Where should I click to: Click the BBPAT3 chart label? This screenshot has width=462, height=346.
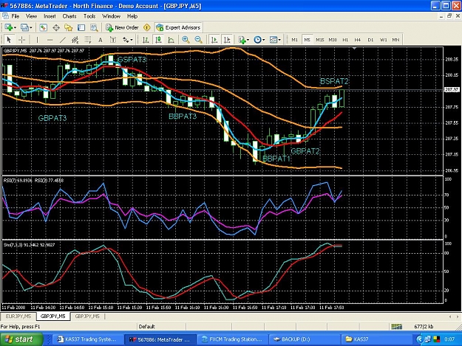(x=183, y=117)
